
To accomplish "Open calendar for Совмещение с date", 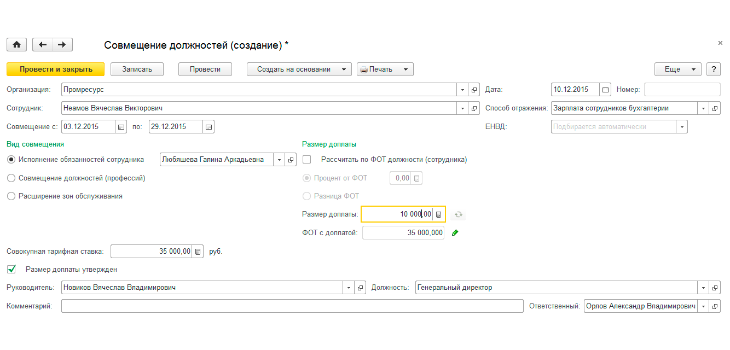I will click(x=121, y=127).
